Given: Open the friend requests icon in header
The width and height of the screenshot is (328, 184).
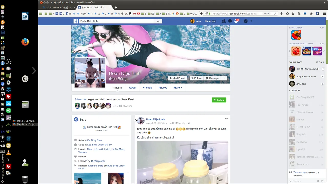Looking at the screenshot, I should pos(224,21).
